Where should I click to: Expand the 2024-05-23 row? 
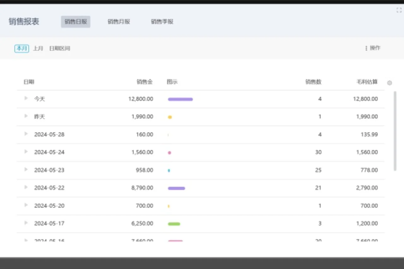click(x=26, y=170)
